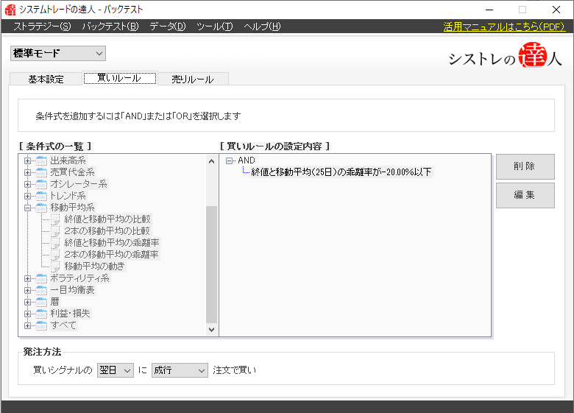Click the app icon in title bar
The width and height of the screenshot is (574, 413).
[10, 10]
